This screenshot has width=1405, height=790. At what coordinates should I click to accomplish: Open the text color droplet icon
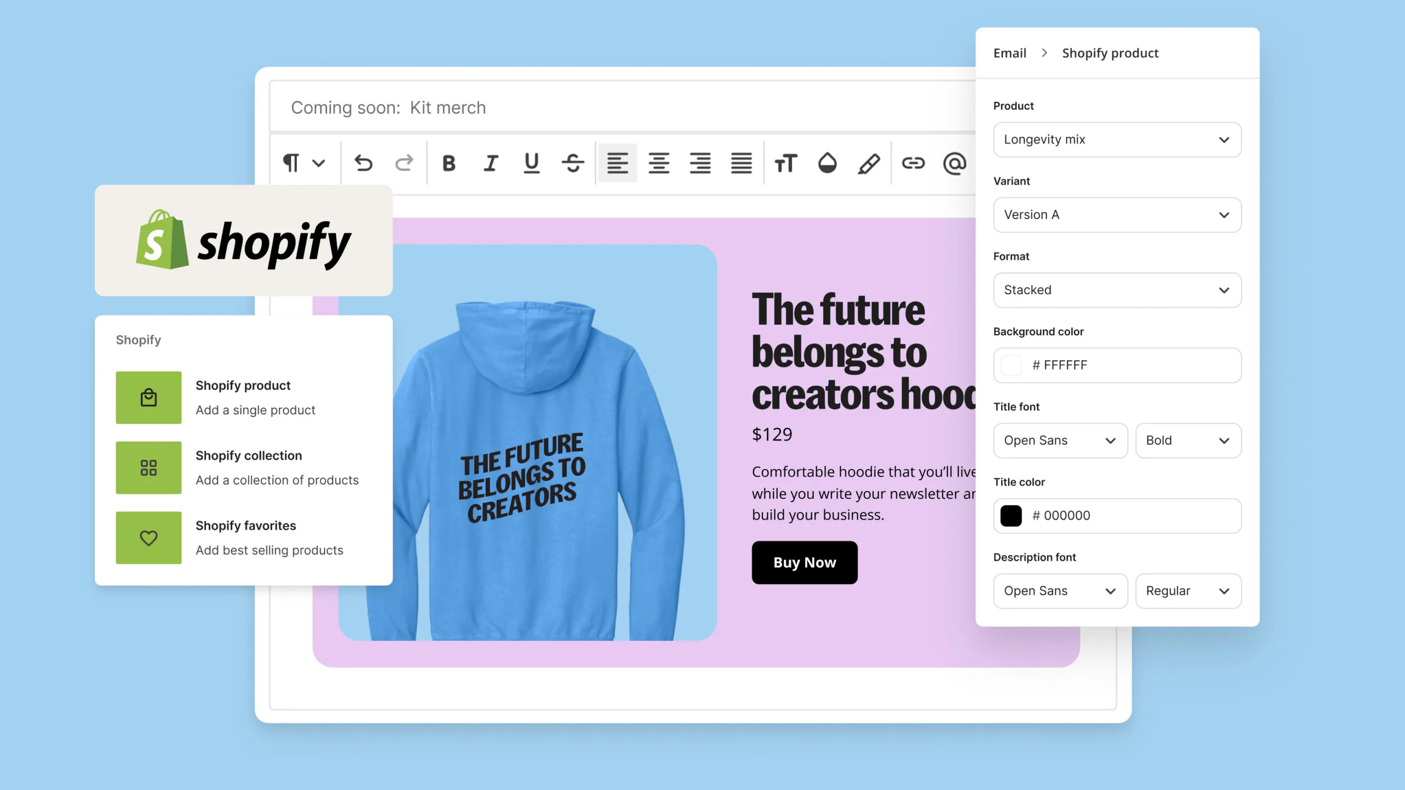[827, 162]
